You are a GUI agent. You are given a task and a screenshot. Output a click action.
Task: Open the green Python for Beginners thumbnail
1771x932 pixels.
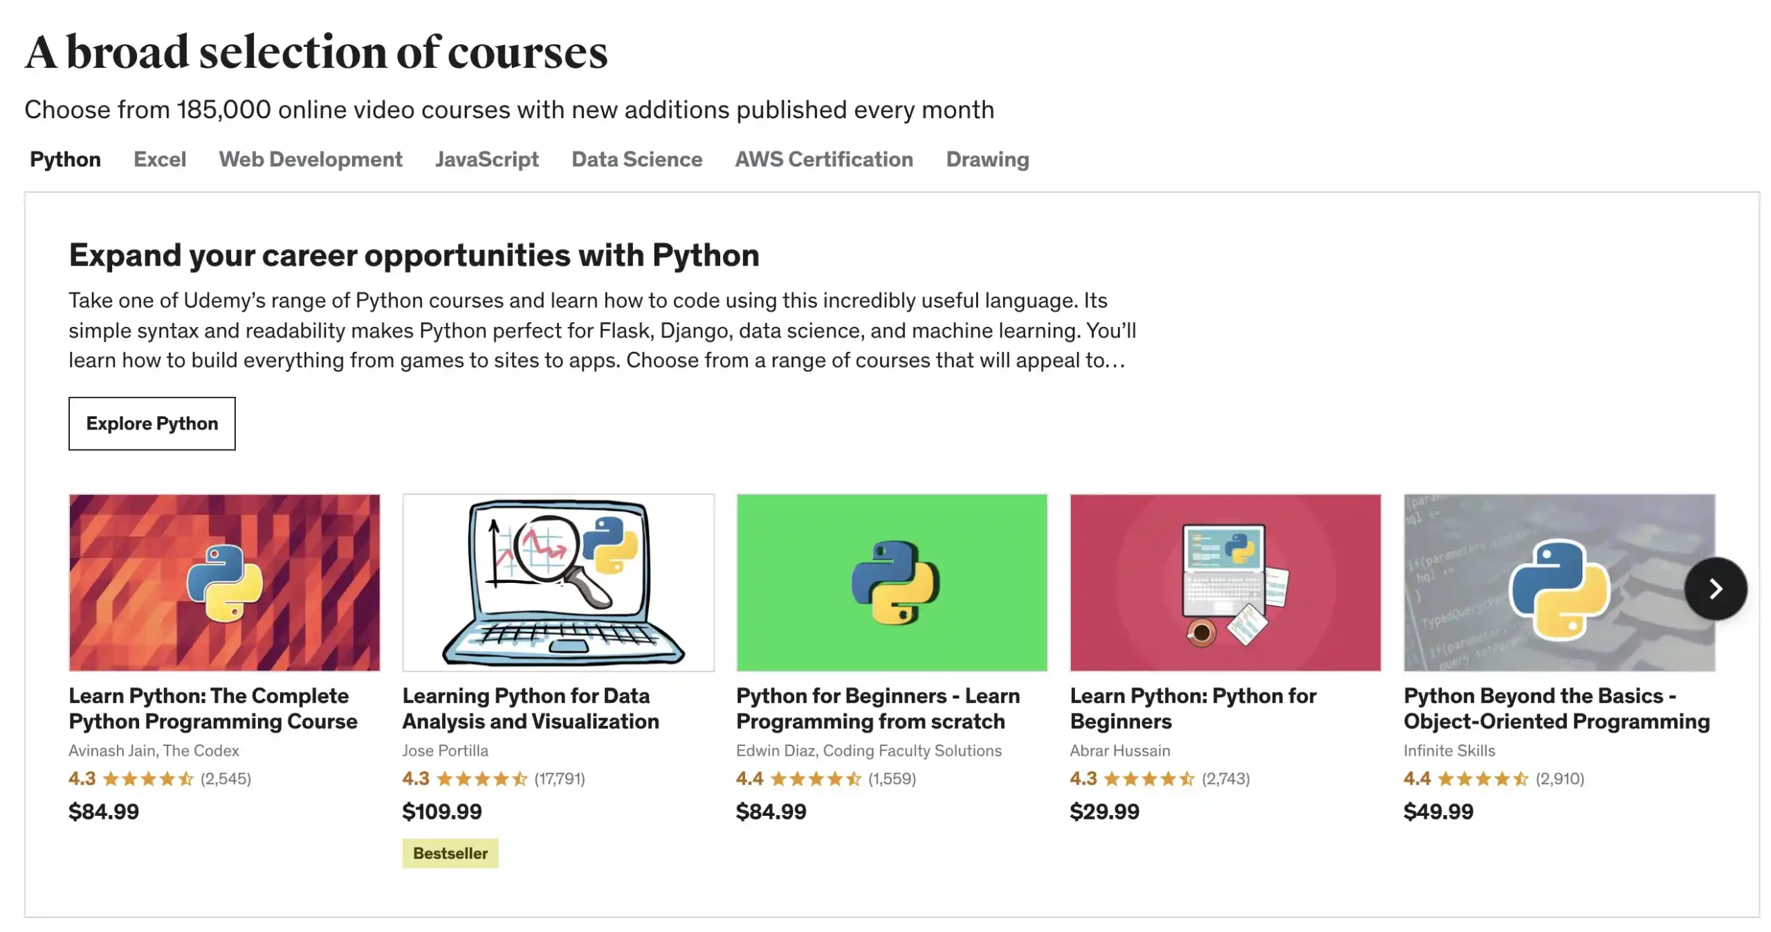[x=892, y=582]
